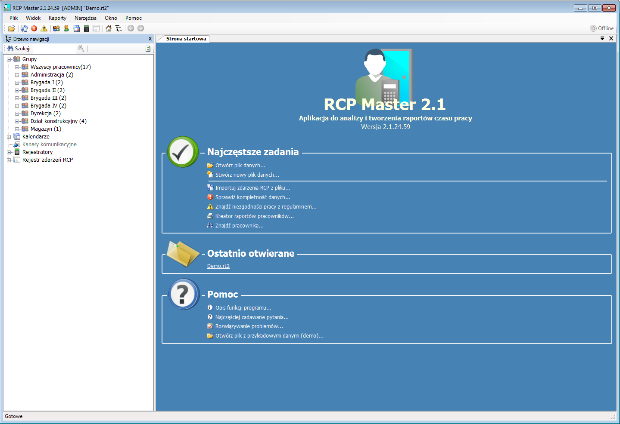620x424 pixels.
Task: Open the Raporty menu
Action: click(x=57, y=18)
